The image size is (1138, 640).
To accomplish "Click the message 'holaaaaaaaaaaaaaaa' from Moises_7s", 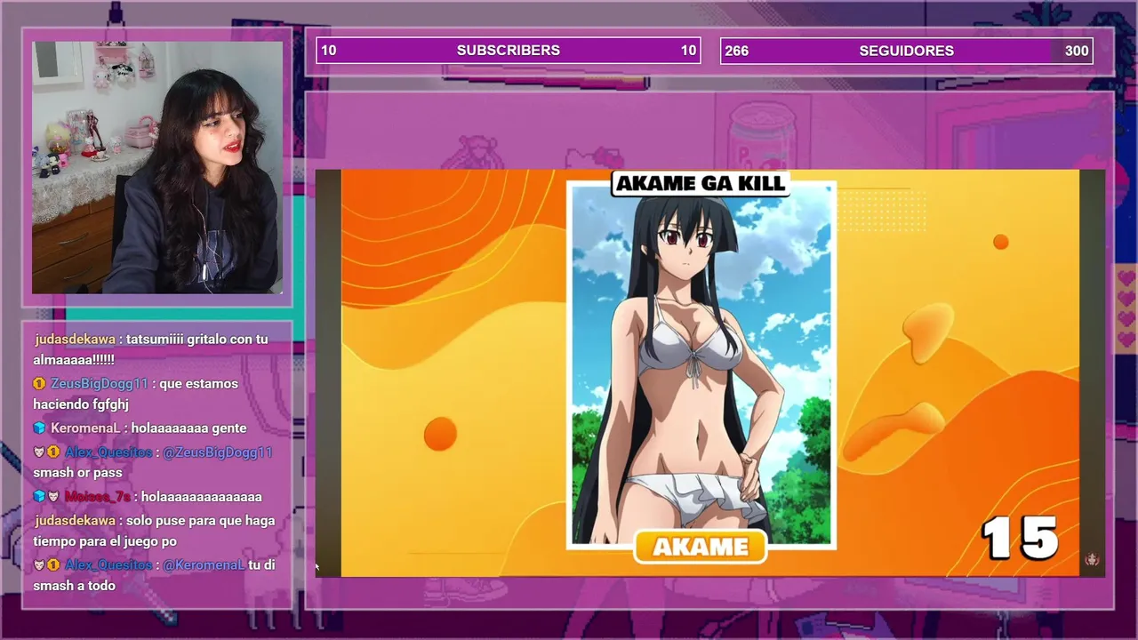I will point(201,497).
